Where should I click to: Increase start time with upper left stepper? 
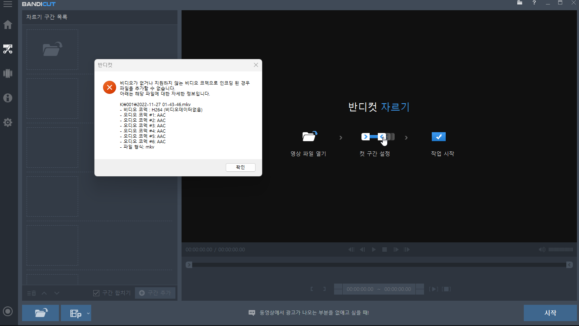tap(338, 286)
